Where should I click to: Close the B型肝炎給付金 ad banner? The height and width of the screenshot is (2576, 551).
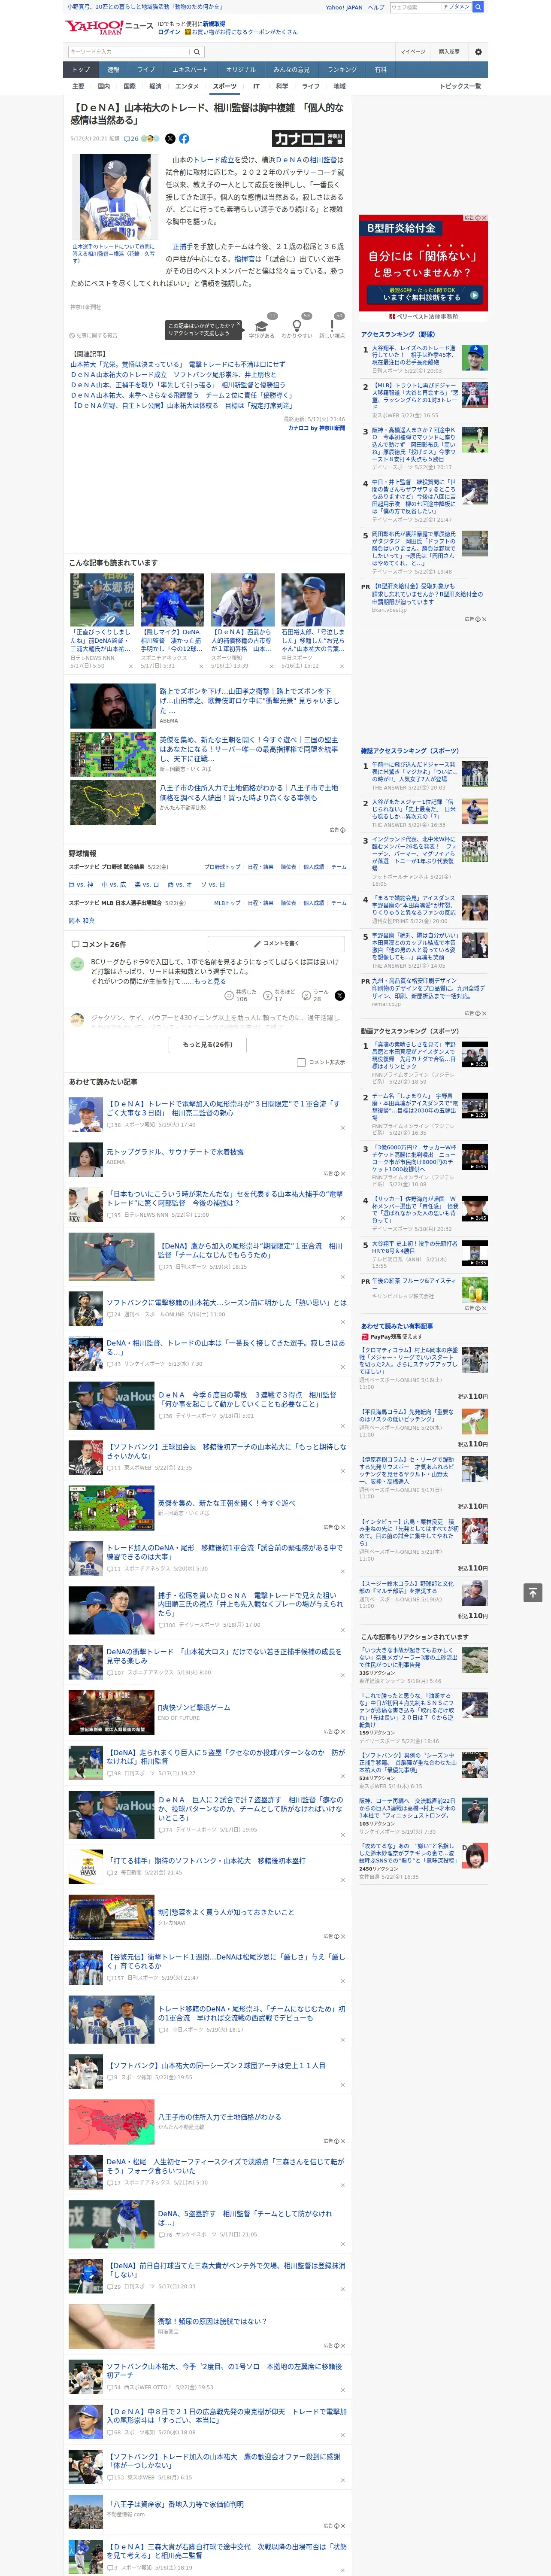pyautogui.click(x=484, y=218)
